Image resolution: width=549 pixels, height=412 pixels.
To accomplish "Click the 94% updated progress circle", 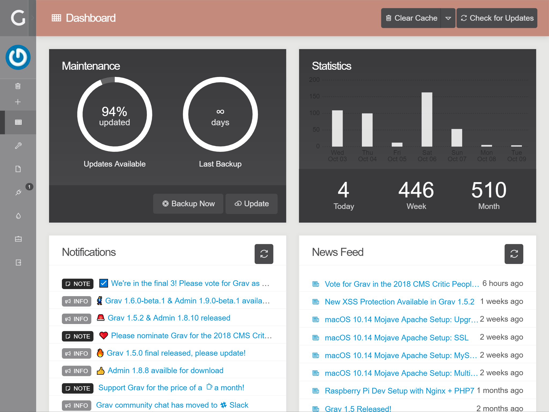I will tap(114, 115).
